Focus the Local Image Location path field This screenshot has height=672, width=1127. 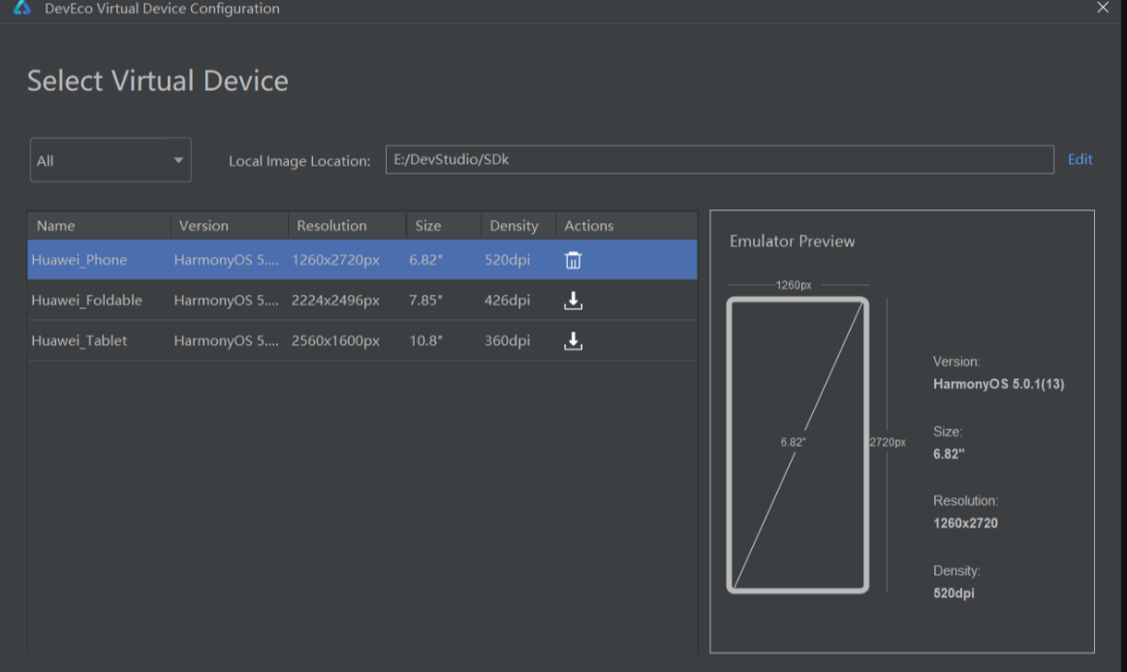(x=719, y=159)
